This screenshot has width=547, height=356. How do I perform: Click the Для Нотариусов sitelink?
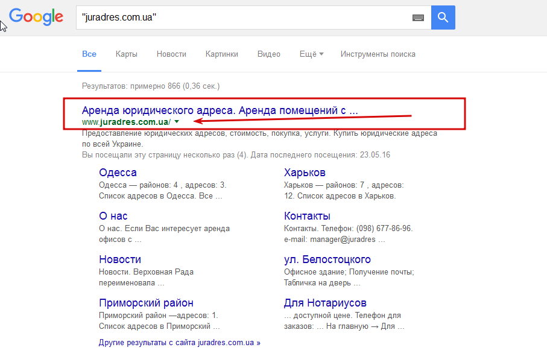325,303
